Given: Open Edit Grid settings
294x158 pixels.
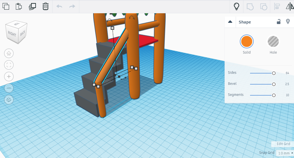Looking at the screenshot, I should (x=283, y=144).
